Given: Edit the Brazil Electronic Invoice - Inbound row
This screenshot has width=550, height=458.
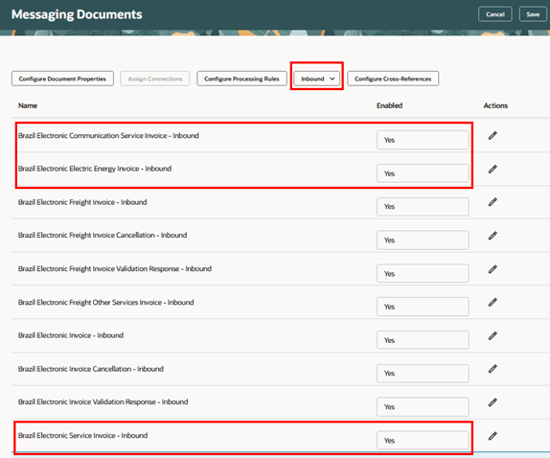Looking at the screenshot, I should click(x=493, y=336).
